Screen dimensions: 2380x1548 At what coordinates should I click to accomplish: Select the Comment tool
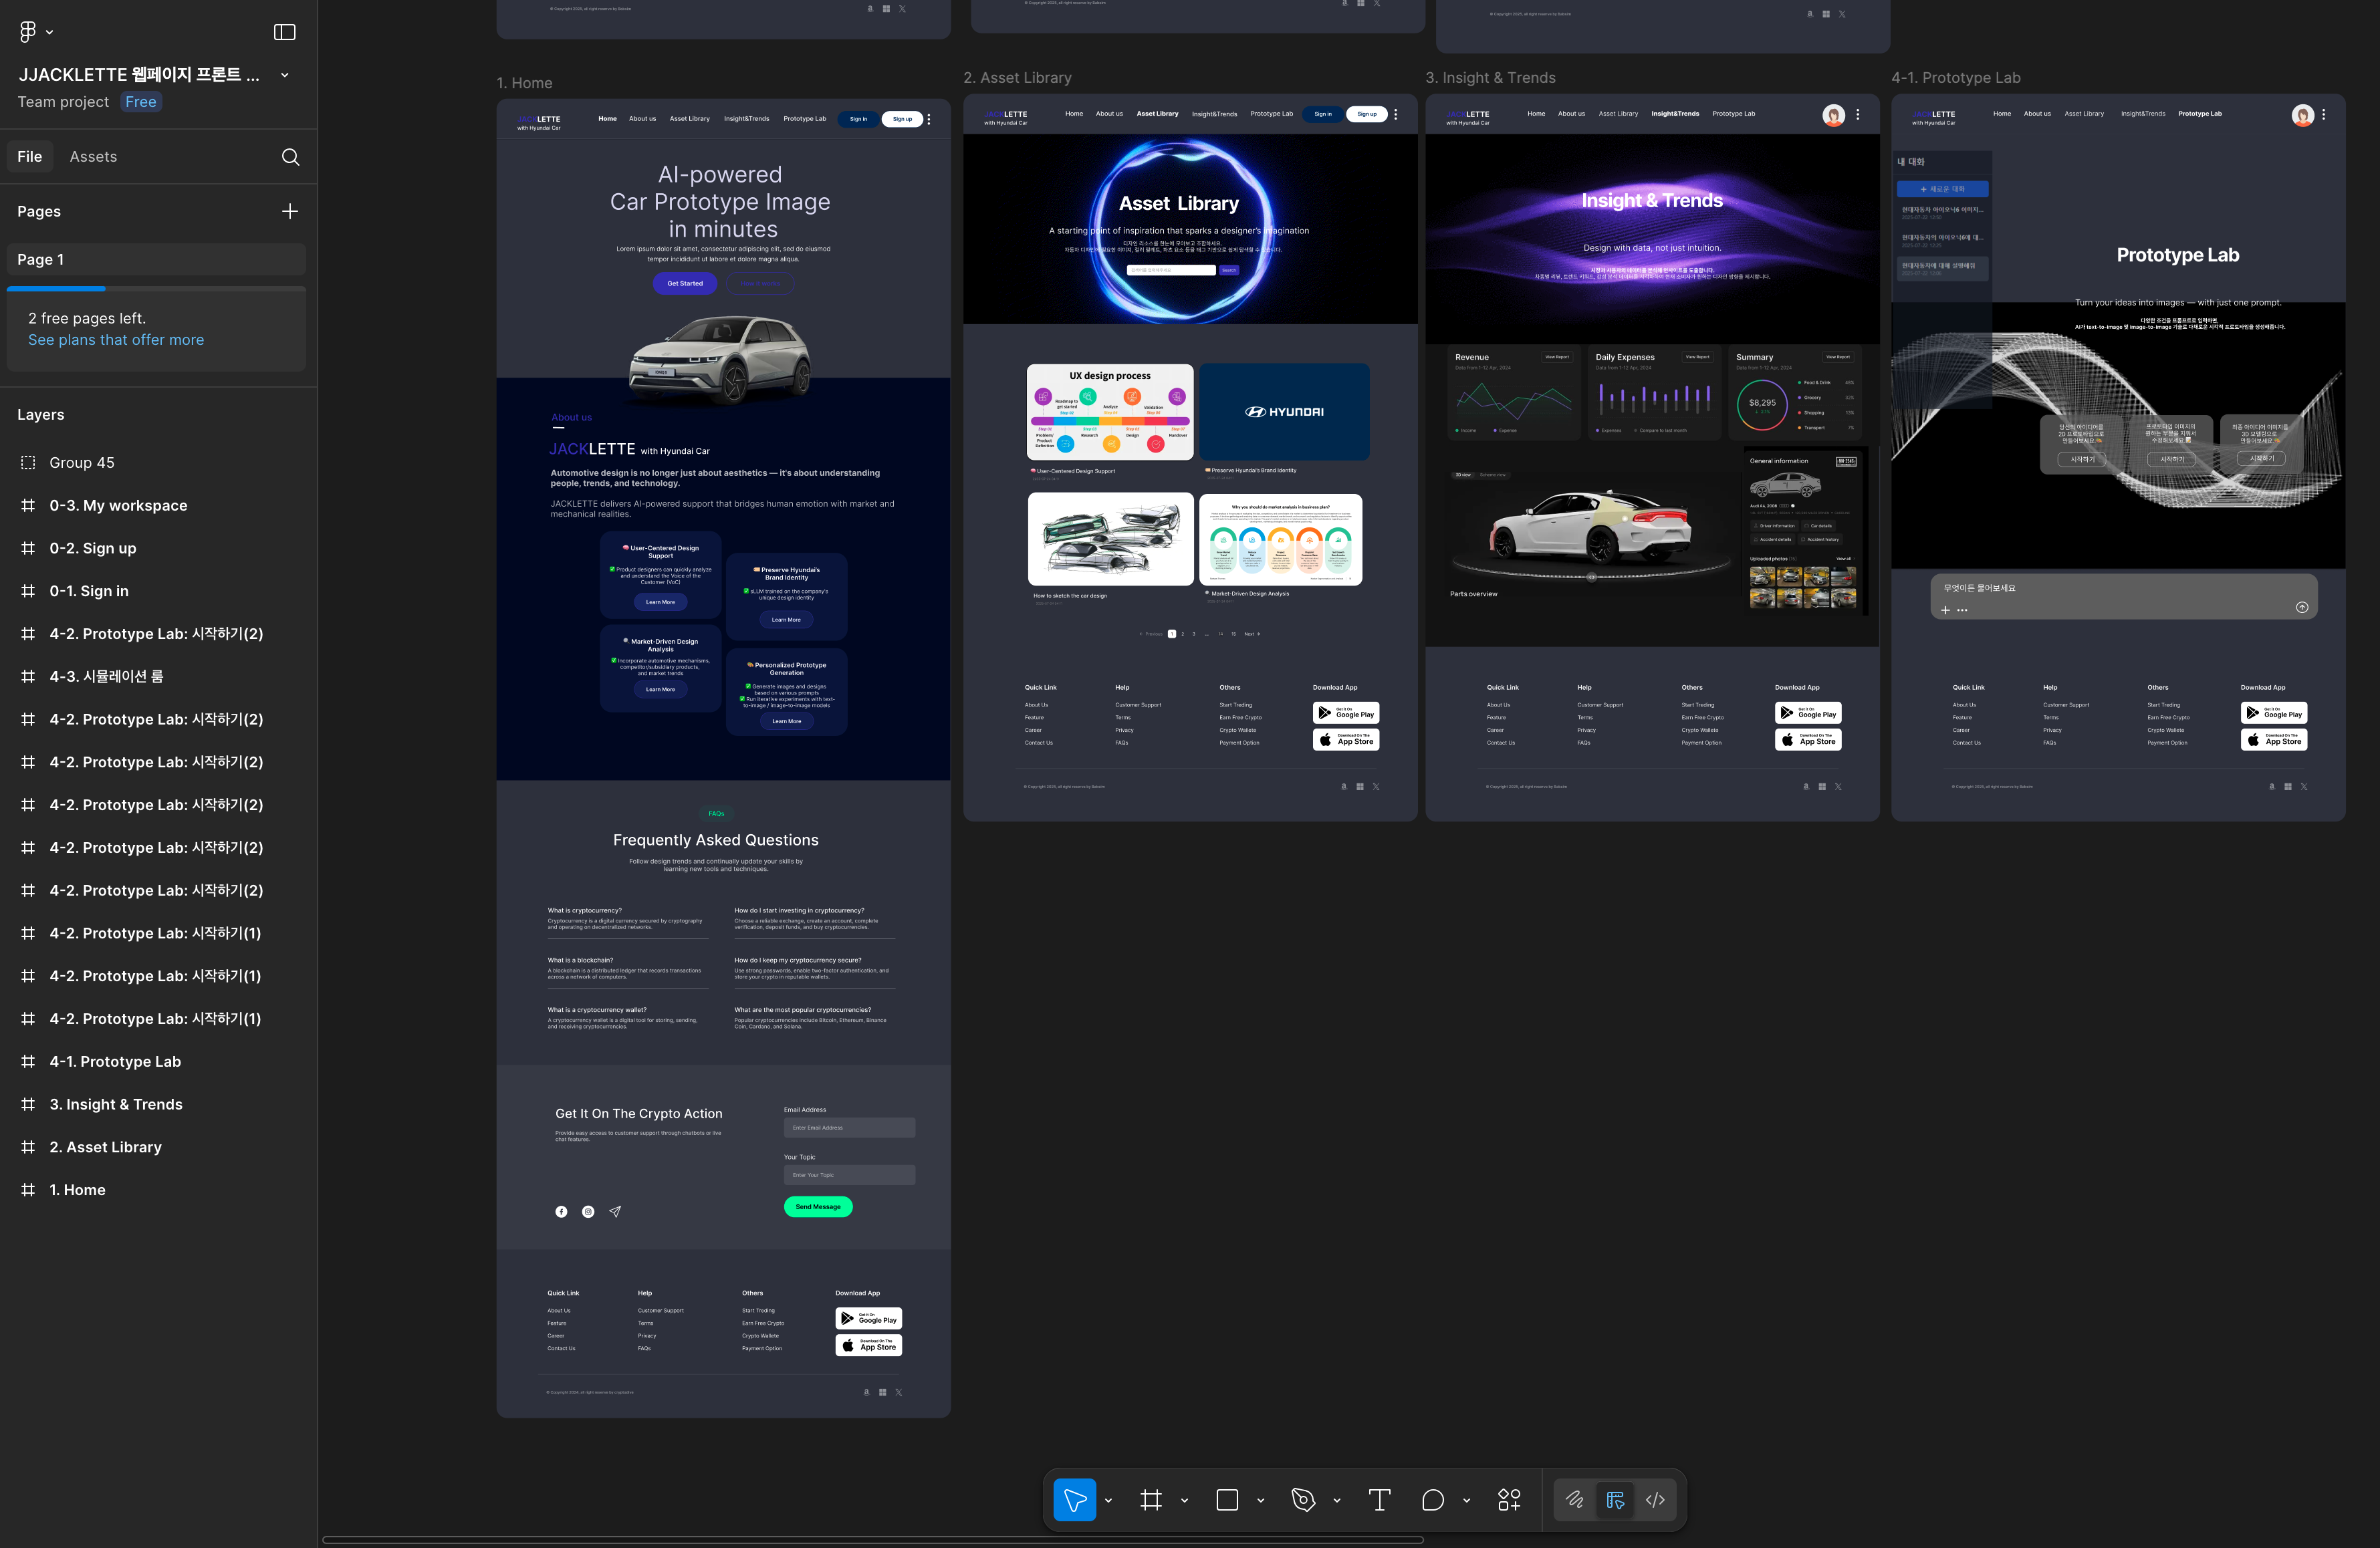click(x=1432, y=1500)
